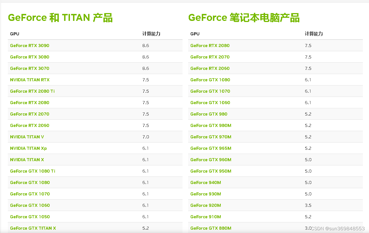
Task: Open the GeForce GTX 960M link
Action: (x=211, y=160)
